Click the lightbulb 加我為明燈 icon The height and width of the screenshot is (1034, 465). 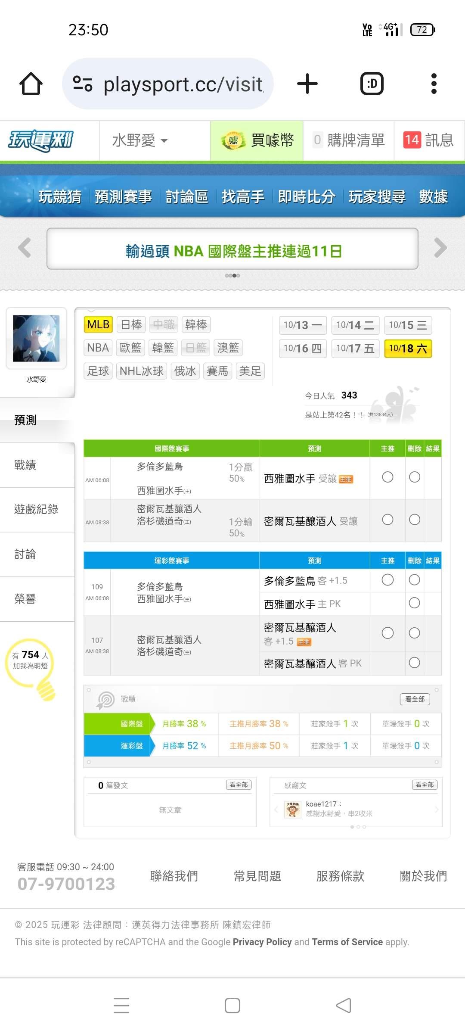(x=31, y=669)
